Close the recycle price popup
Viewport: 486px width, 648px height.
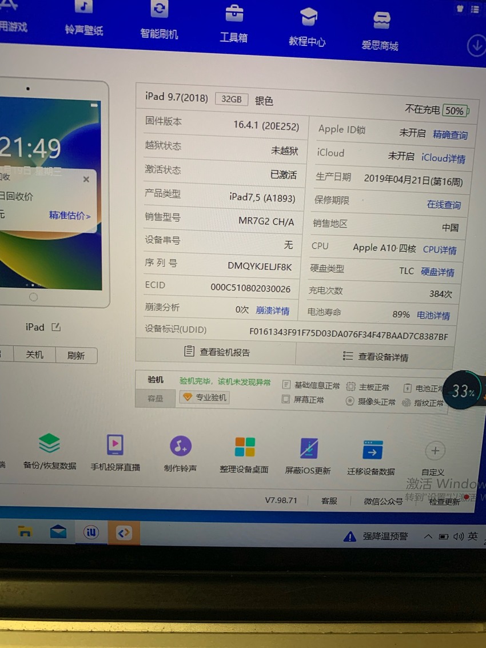(86, 180)
